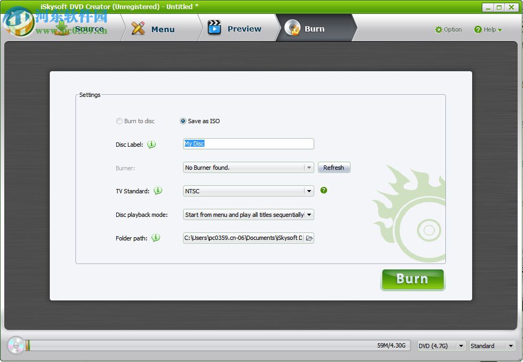Maximize the iSkysoft DVD Creator window
The width and height of the screenshot is (523, 362).
click(499, 7)
